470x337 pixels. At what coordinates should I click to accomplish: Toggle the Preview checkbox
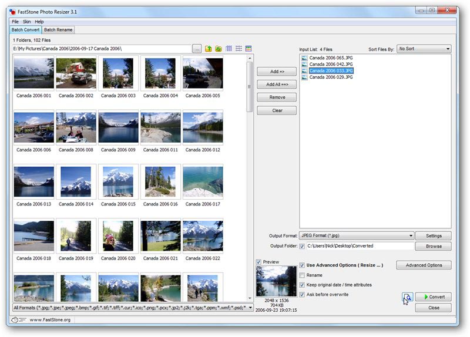[259, 262]
